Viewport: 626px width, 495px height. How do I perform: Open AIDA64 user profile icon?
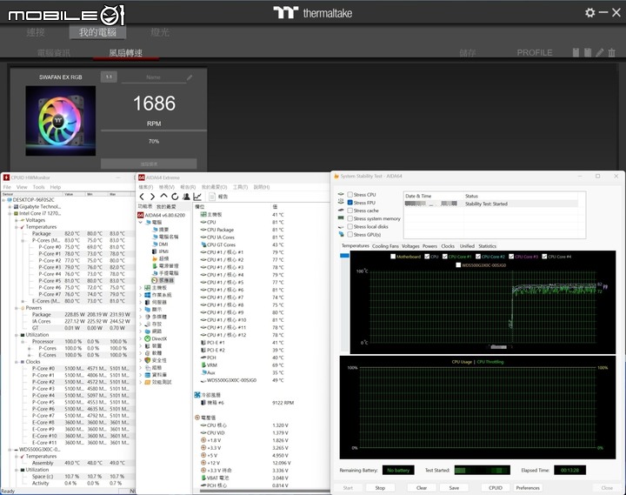pyautogui.click(x=186, y=197)
